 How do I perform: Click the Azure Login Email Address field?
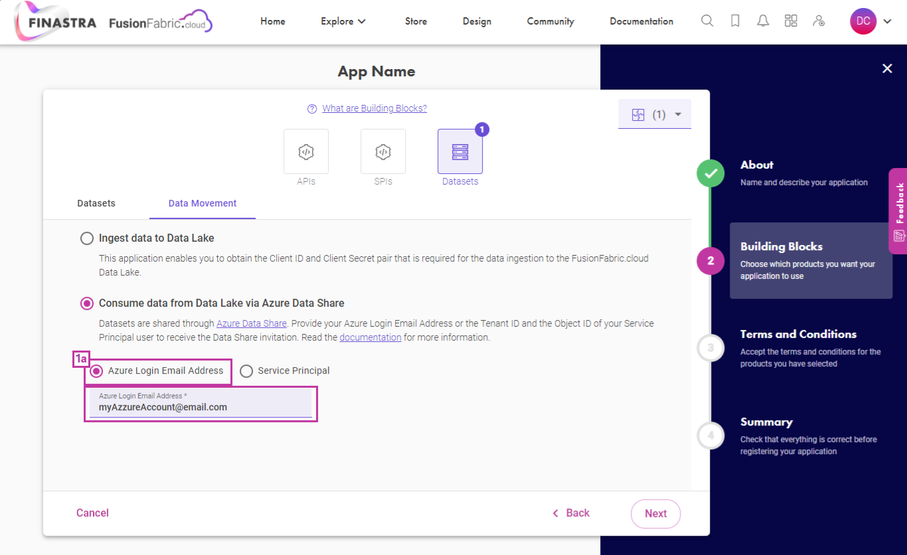201,404
